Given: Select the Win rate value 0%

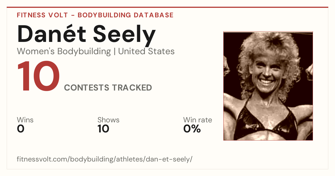Looking at the screenshot, I should (x=192, y=129).
